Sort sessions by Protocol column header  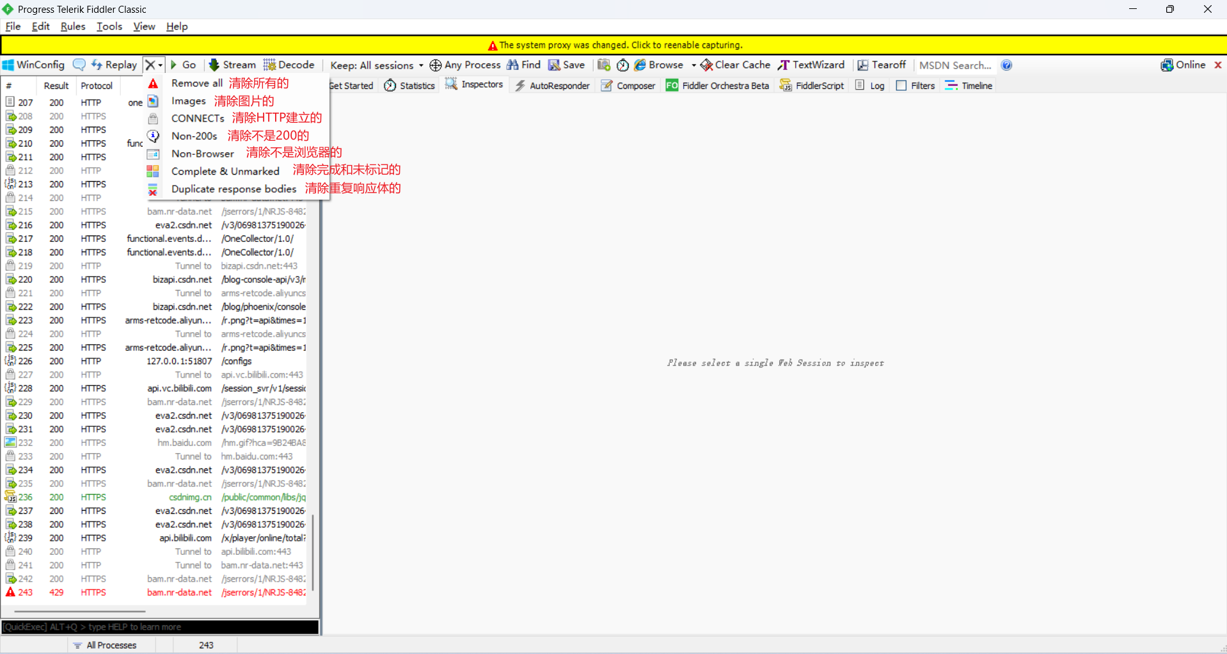click(97, 86)
